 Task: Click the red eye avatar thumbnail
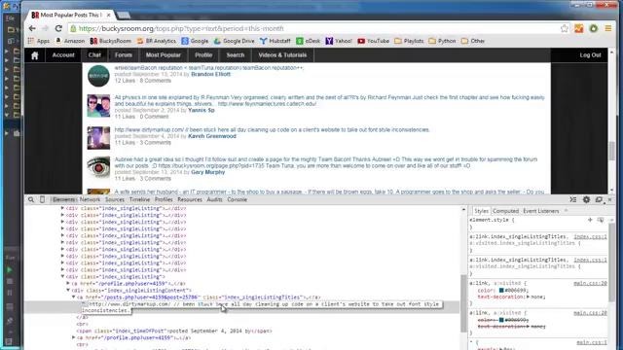(x=98, y=167)
